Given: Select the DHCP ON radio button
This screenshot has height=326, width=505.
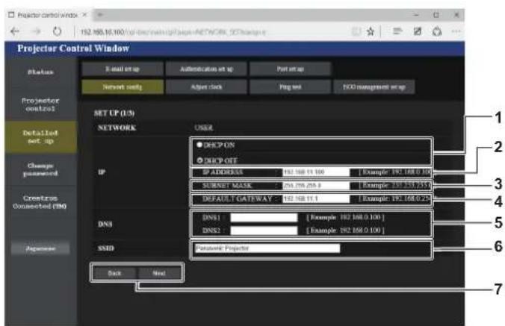Looking at the screenshot, I should coord(199,145).
